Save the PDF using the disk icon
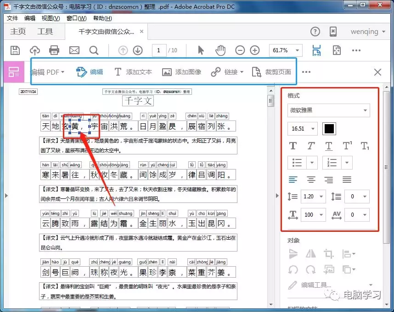The image size is (394, 312). click(x=15, y=50)
